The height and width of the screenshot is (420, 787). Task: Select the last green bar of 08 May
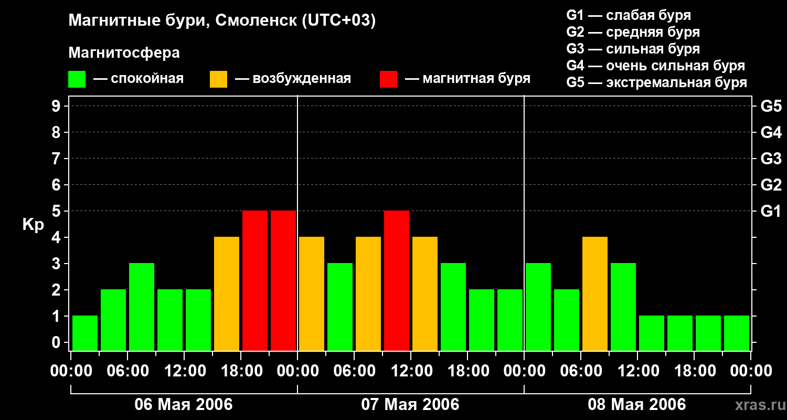coord(737,333)
